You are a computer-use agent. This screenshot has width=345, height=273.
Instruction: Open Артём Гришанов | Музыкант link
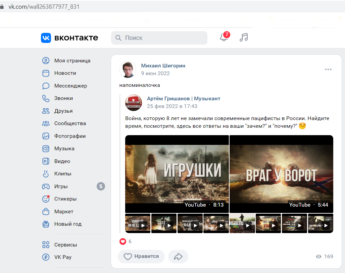(x=184, y=99)
